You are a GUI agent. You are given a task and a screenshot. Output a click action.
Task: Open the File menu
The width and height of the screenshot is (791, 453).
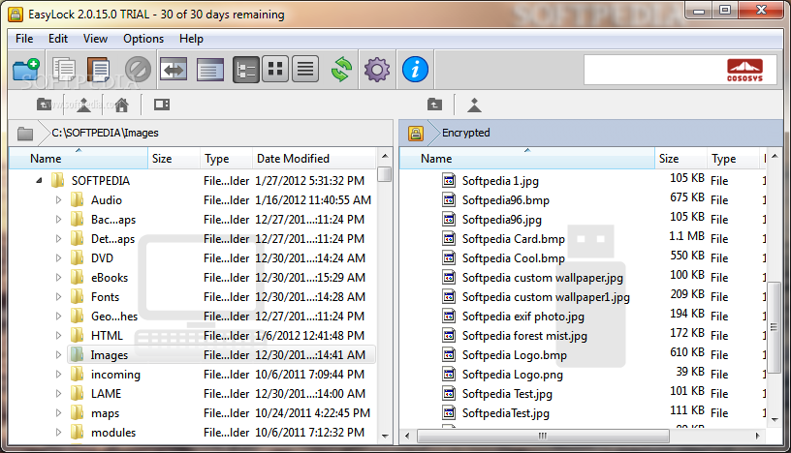coord(24,39)
